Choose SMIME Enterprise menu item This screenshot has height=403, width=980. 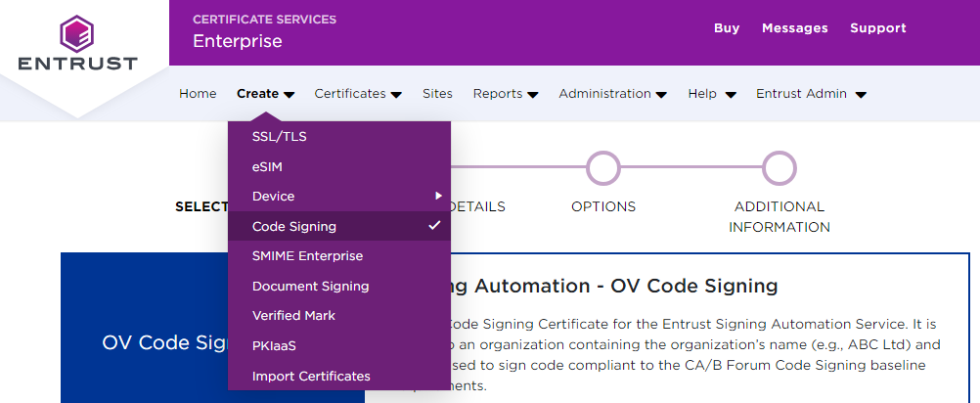point(307,256)
